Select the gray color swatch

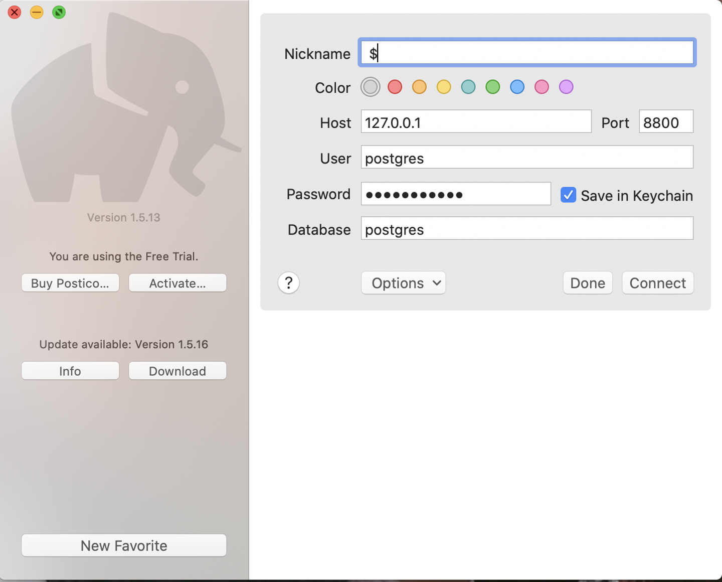pyautogui.click(x=371, y=87)
